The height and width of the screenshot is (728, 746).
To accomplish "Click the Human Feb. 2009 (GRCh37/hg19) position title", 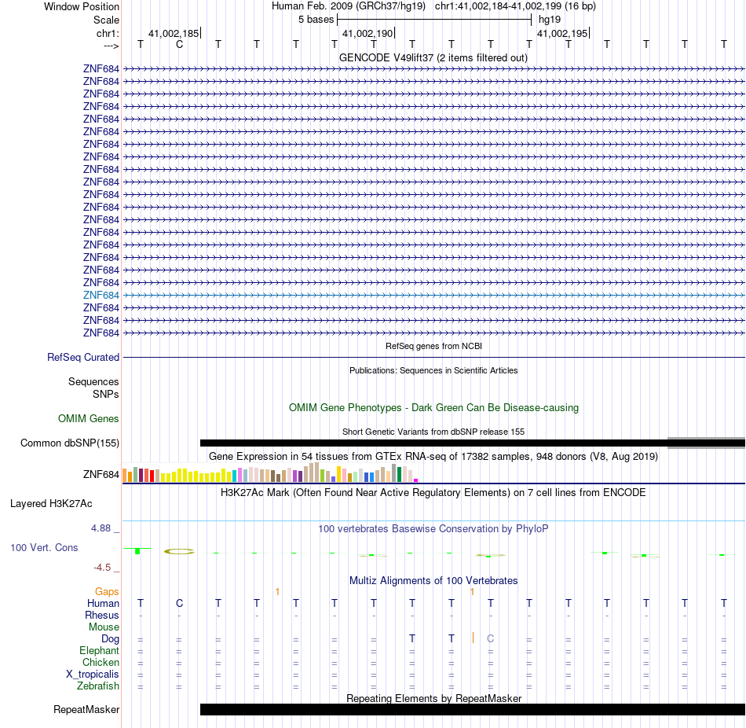I will pos(349,6).
